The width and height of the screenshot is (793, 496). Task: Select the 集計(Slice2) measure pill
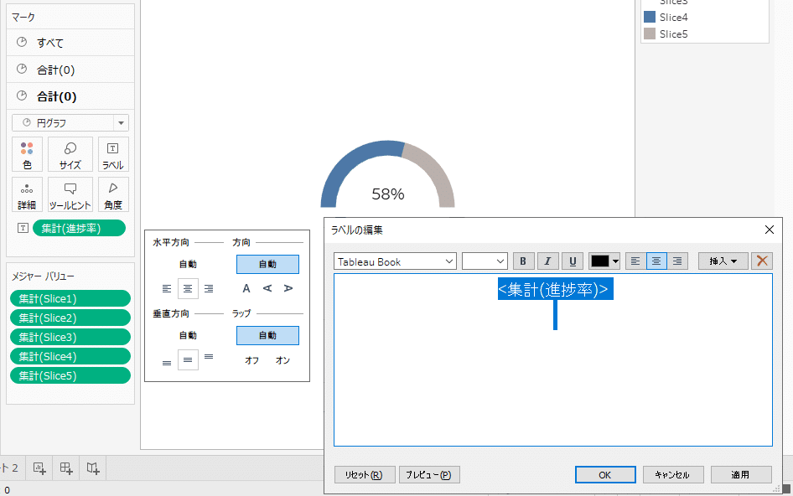[70, 318]
